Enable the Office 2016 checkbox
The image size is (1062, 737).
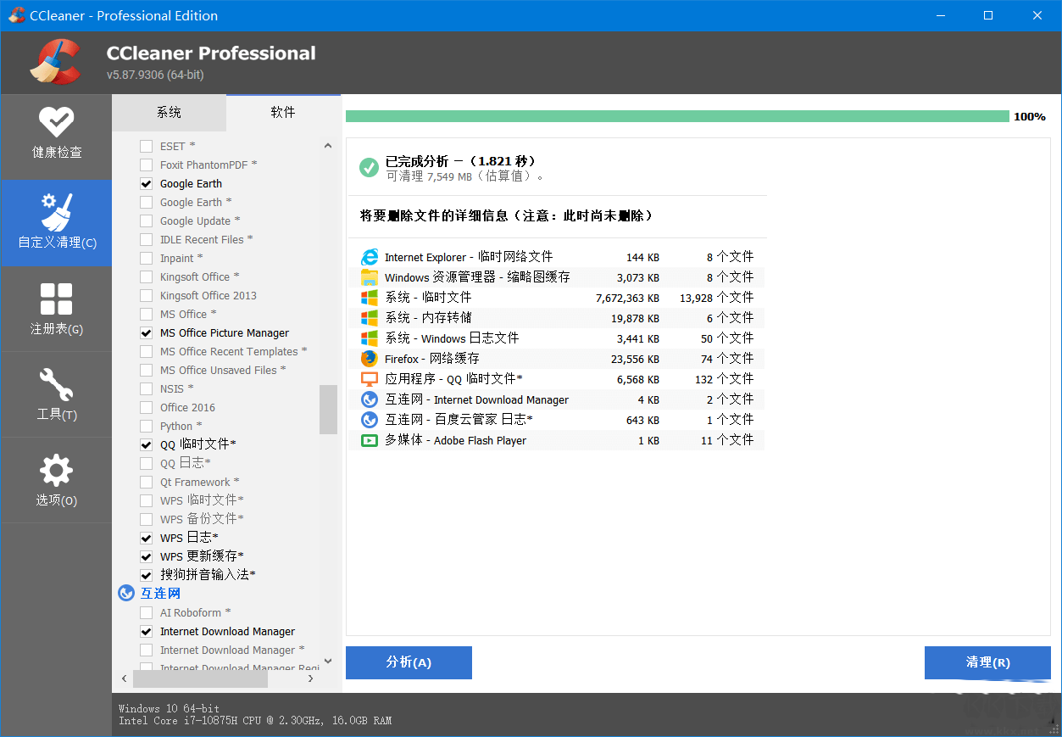tap(147, 408)
